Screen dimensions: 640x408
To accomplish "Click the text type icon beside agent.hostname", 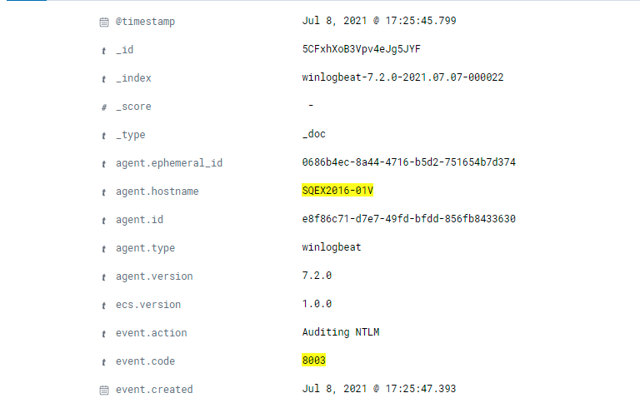I will [103, 192].
